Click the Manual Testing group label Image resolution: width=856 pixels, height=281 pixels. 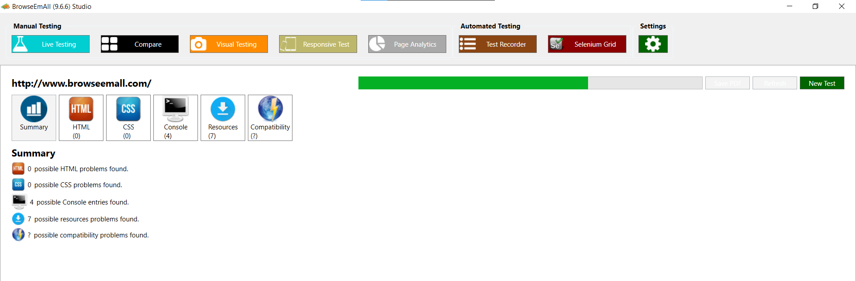tap(37, 26)
